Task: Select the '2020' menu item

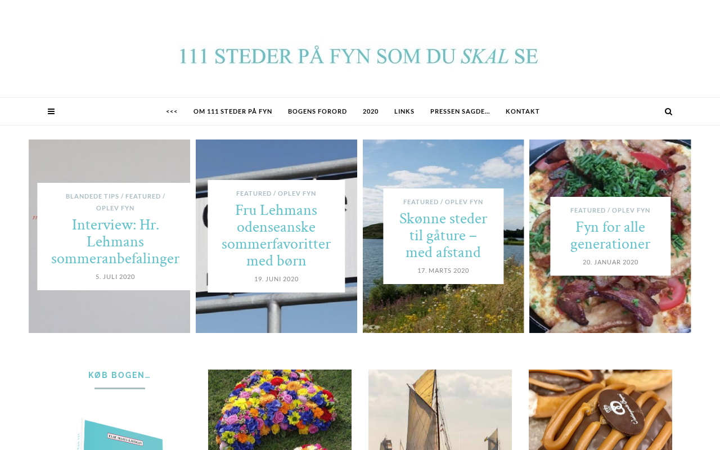Action: coord(371,111)
